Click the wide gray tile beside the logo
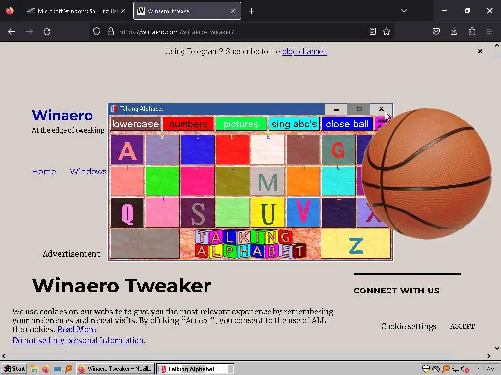Viewport: 501px width, 375px height. point(145,244)
